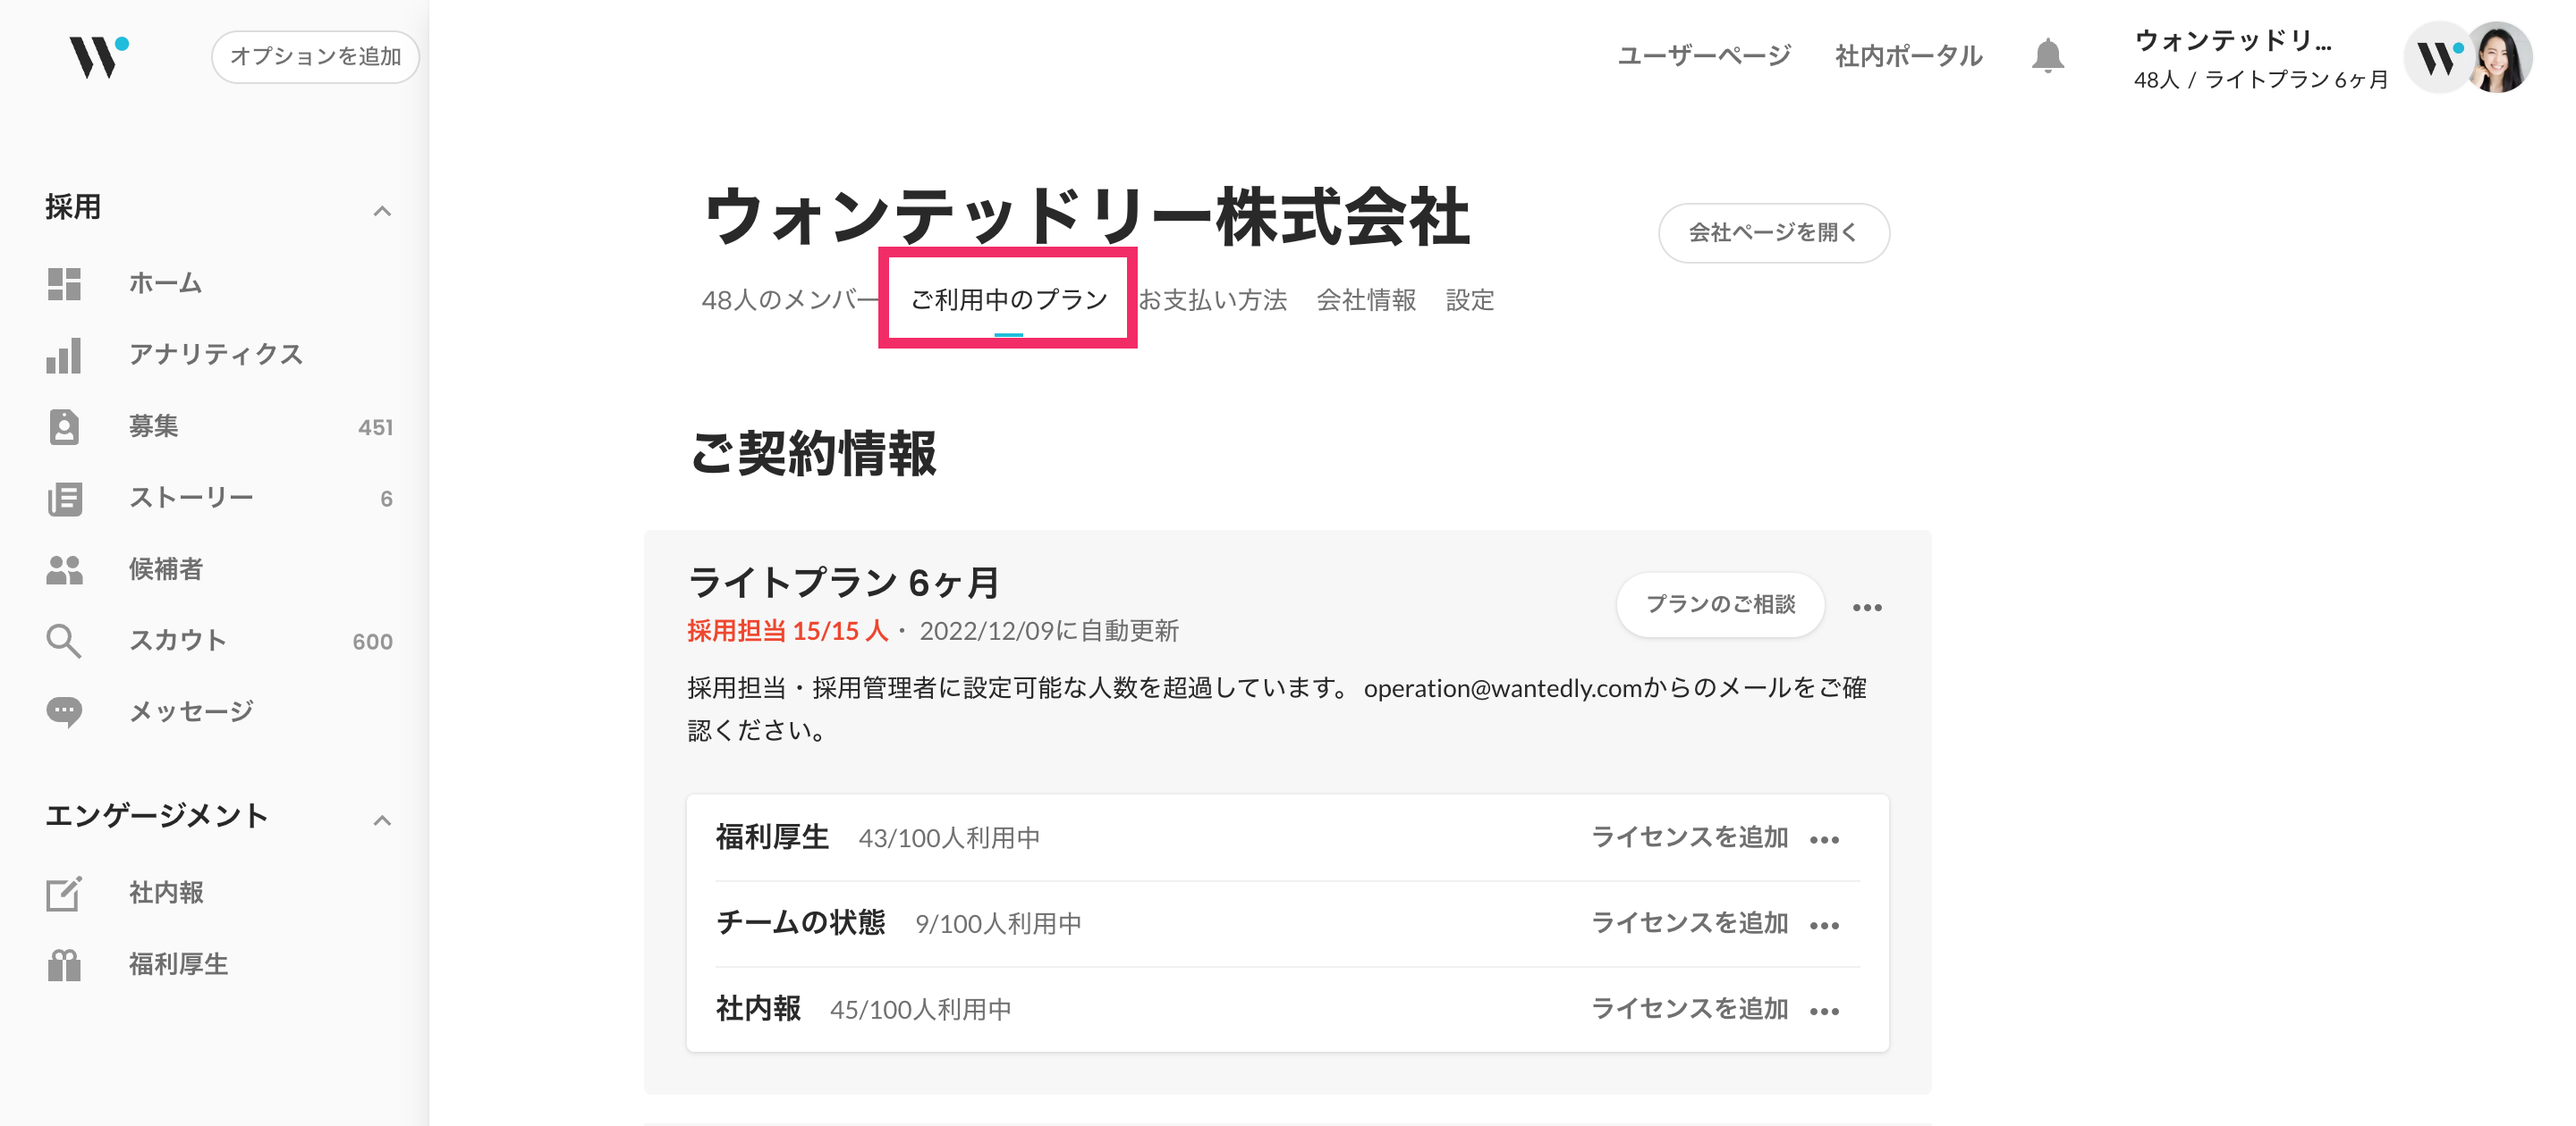Open スカウト magnifier icon
Viewport: 2576px width, 1126px height.
tap(64, 642)
